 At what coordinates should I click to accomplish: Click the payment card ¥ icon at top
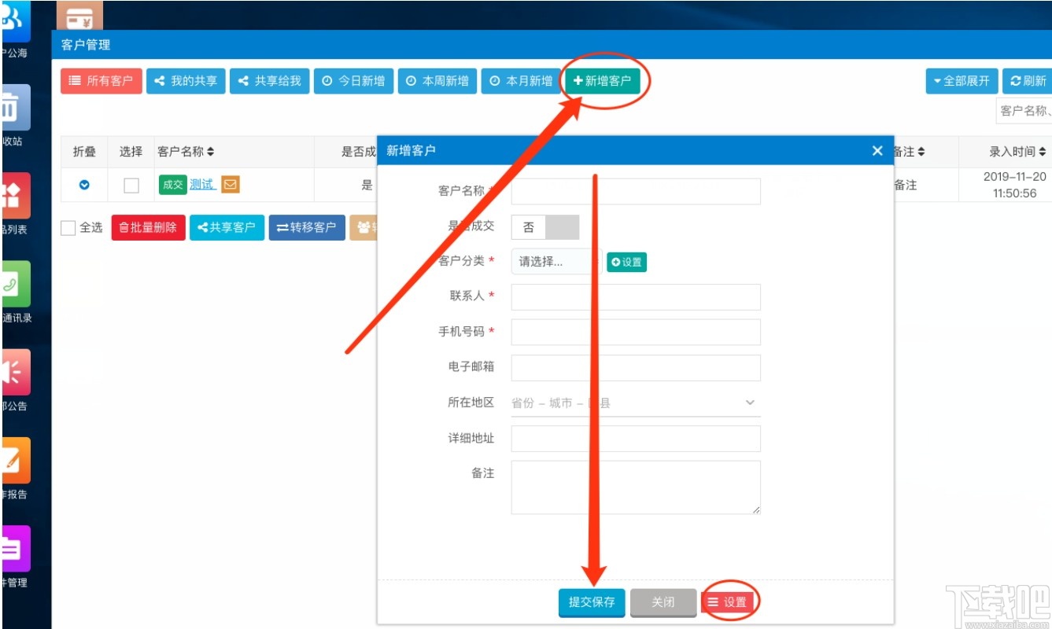click(79, 15)
